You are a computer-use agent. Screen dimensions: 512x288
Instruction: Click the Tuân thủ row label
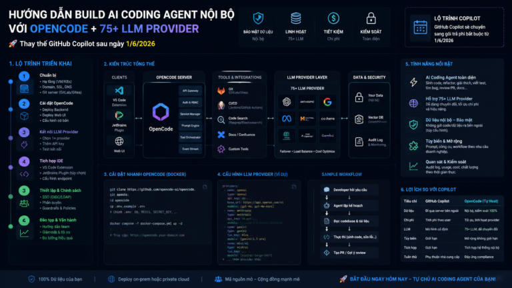tap(410, 257)
